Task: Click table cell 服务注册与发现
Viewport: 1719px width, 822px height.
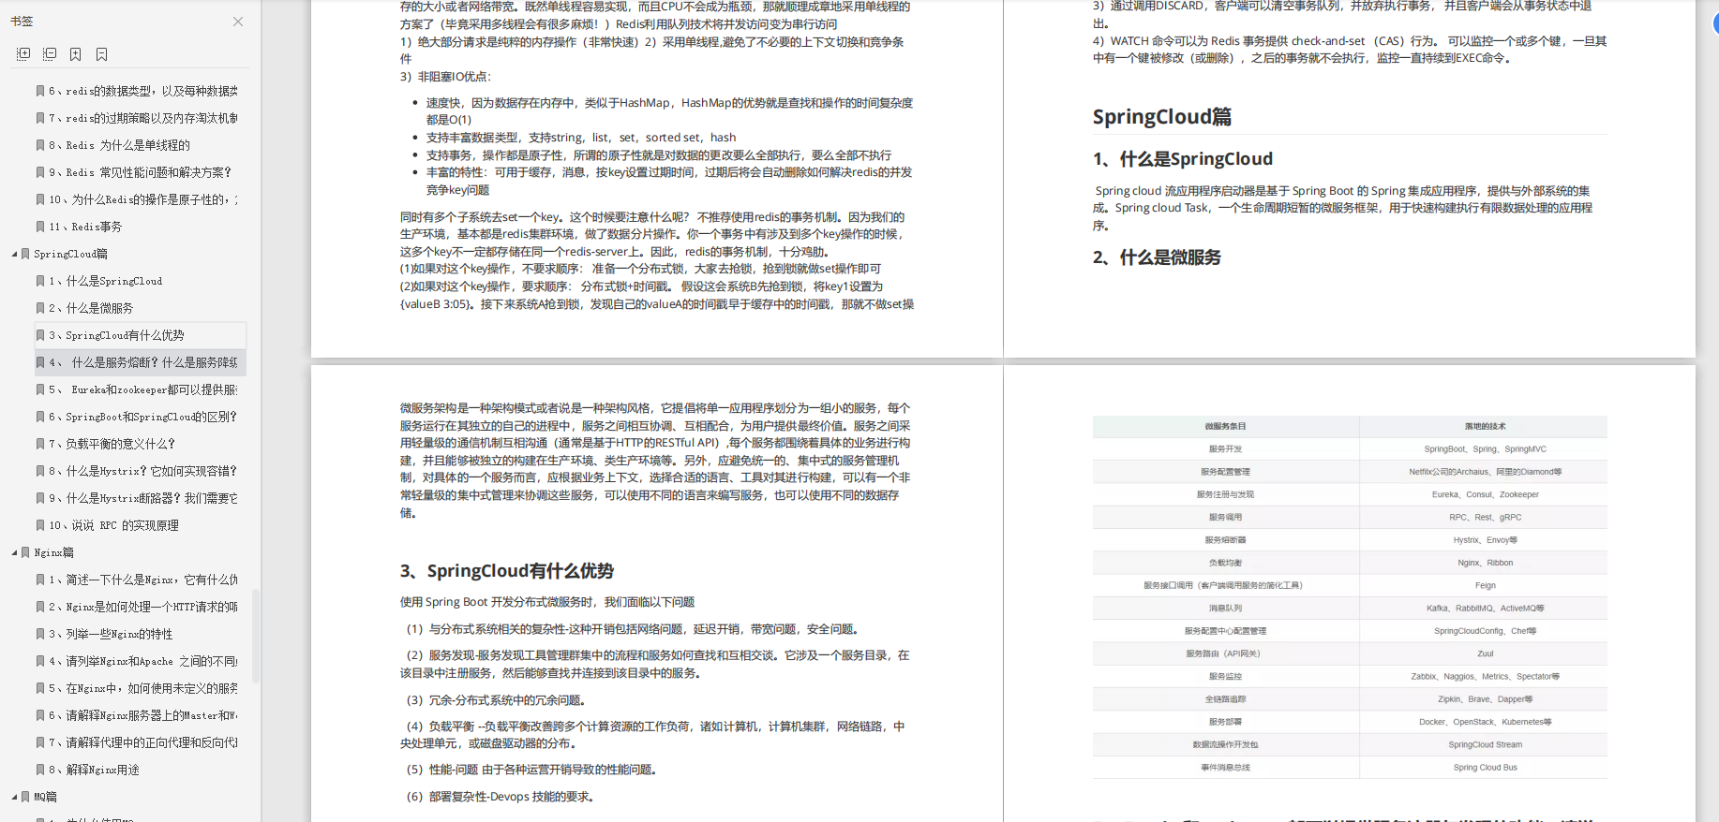Action: point(1226,494)
